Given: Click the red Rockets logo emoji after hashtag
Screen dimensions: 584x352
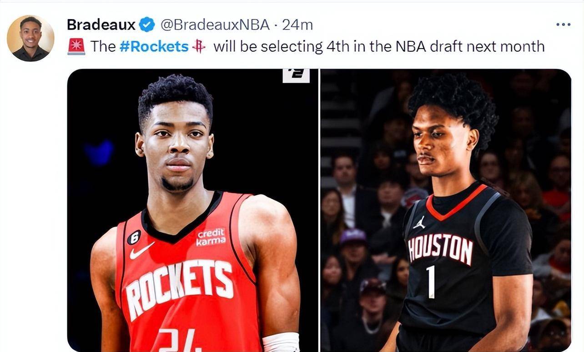Looking at the screenshot, I should pos(199,46).
